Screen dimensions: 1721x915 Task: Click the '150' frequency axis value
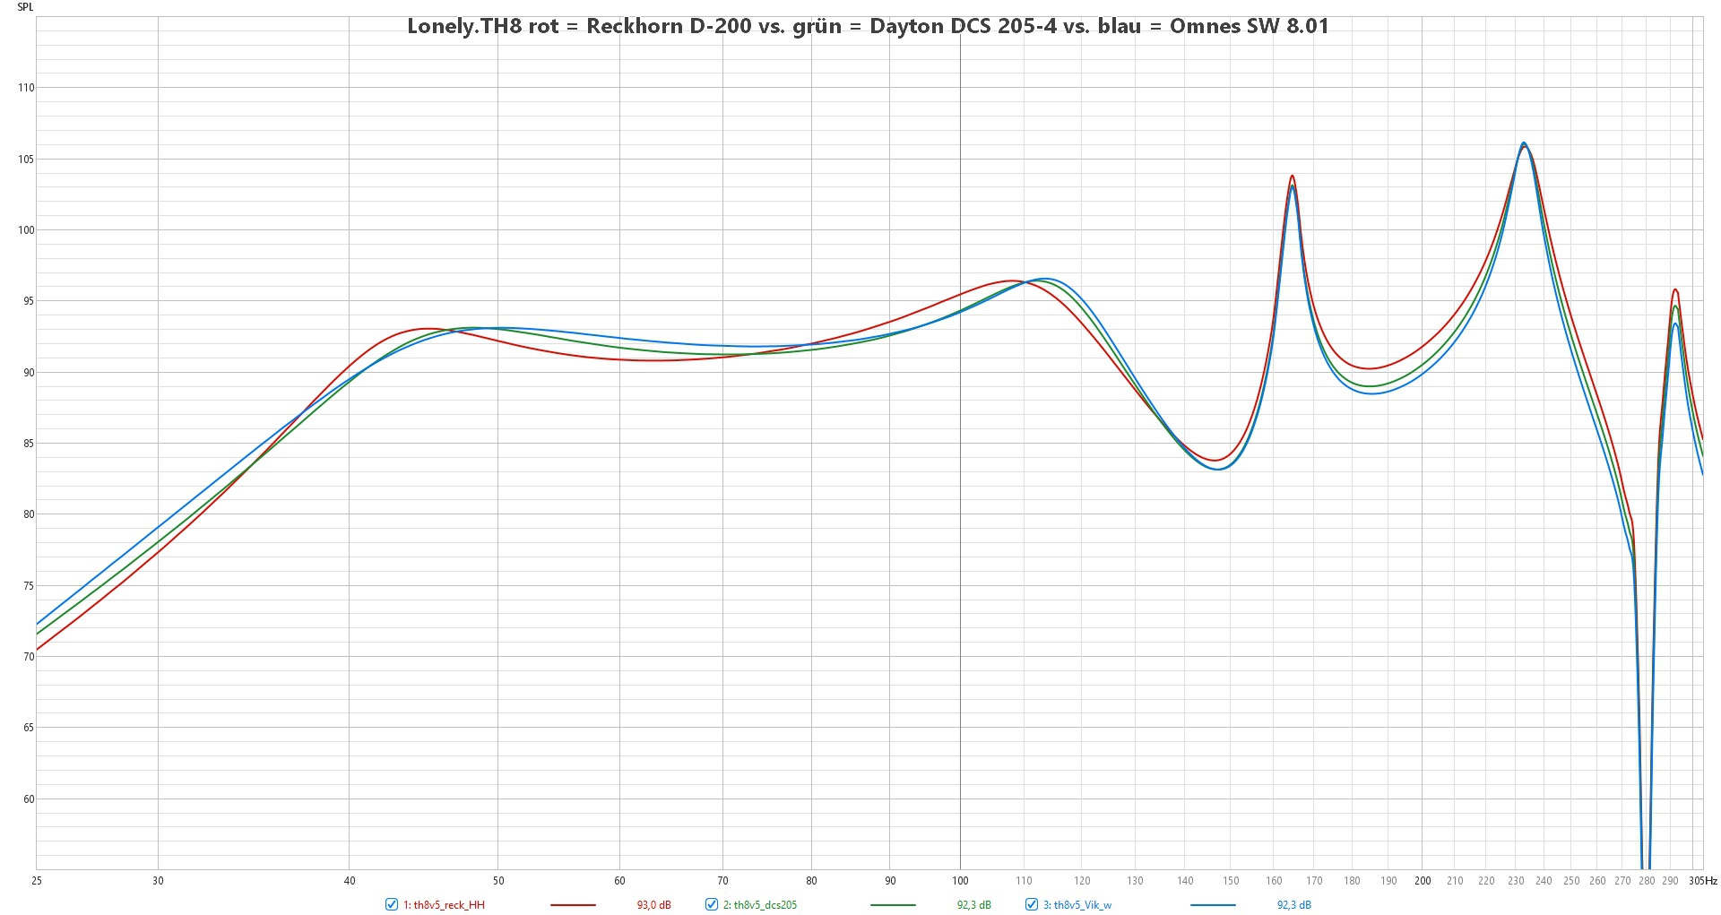pyautogui.click(x=1231, y=881)
